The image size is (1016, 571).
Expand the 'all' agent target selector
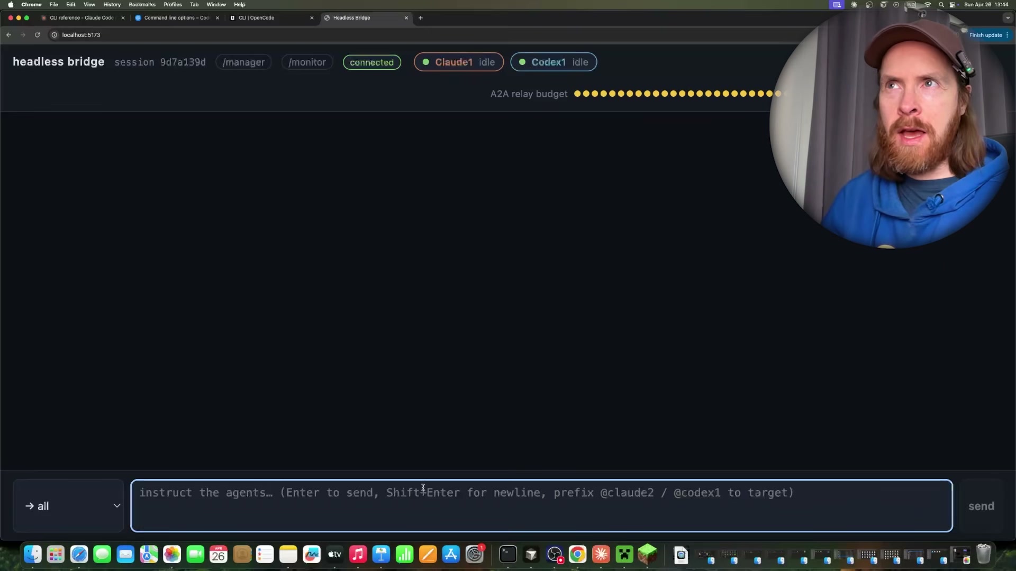[68, 506]
